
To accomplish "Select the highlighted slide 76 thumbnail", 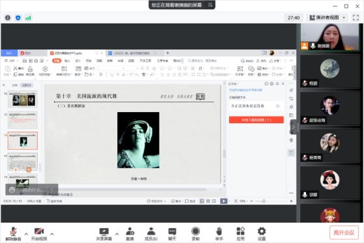I will coord(23,141).
